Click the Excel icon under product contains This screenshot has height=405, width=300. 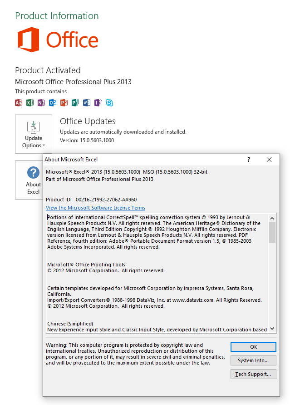click(x=30, y=103)
